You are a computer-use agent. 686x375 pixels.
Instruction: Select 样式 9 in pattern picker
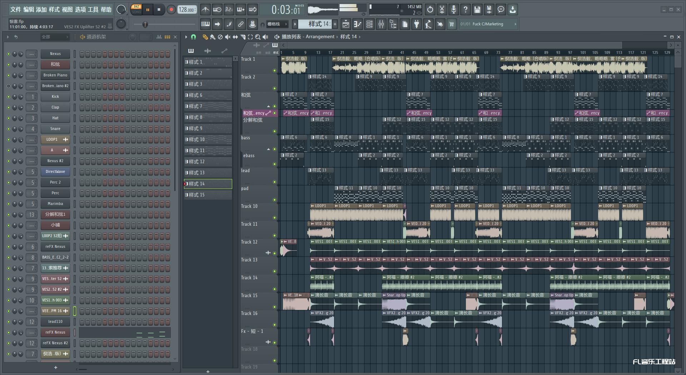point(208,129)
